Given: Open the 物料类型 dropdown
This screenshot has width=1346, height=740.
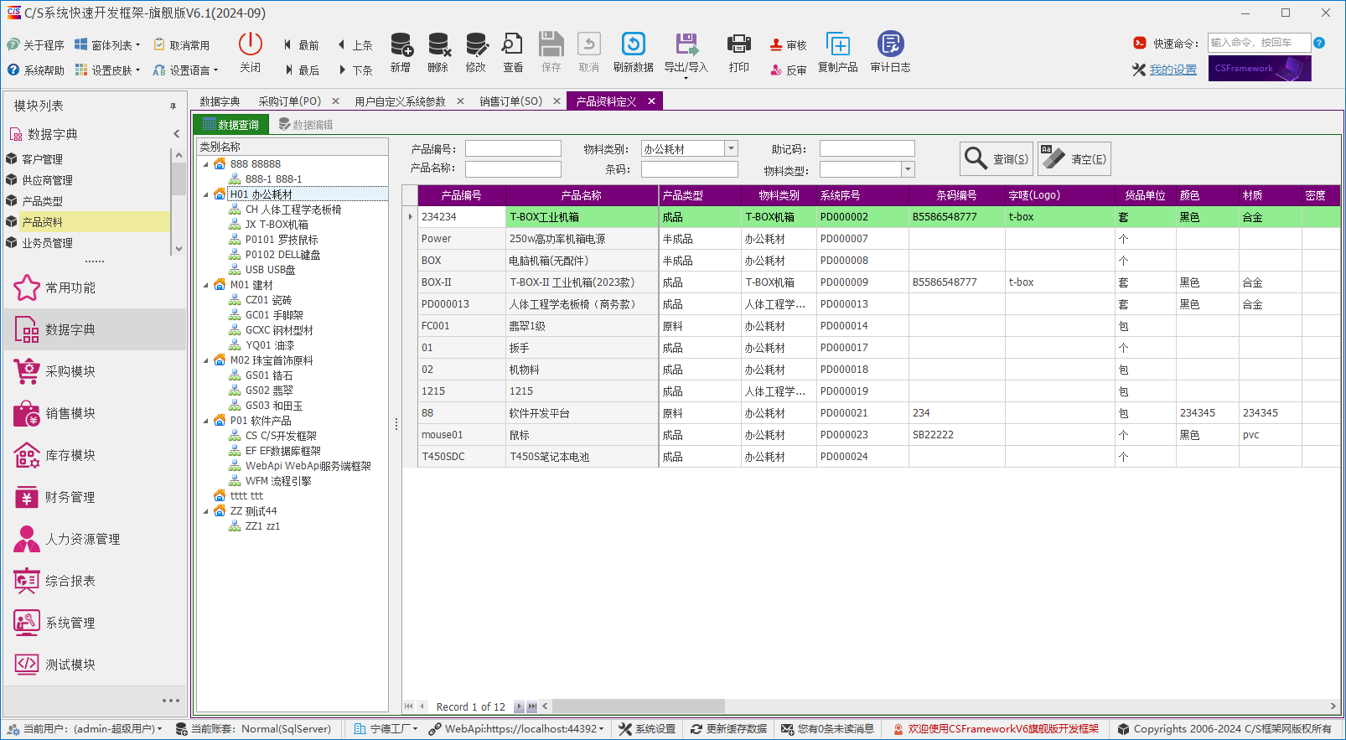Looking at the screenshot, I should click(908, 169).
